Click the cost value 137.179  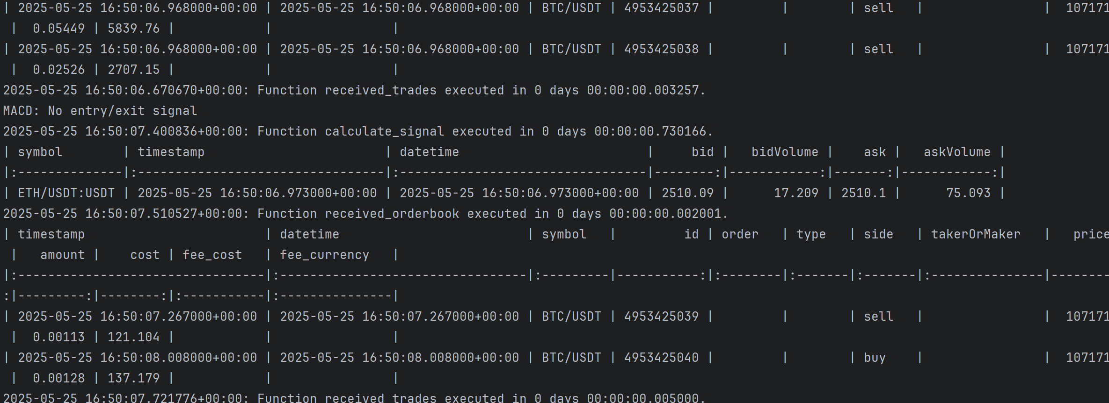[133, 378]
